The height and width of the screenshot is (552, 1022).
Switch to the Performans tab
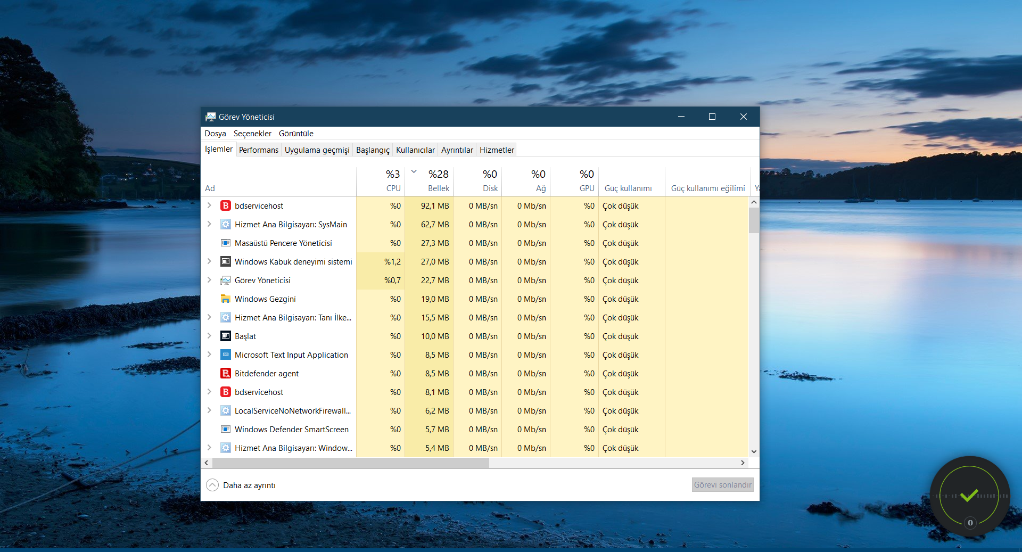pos(258,150)
